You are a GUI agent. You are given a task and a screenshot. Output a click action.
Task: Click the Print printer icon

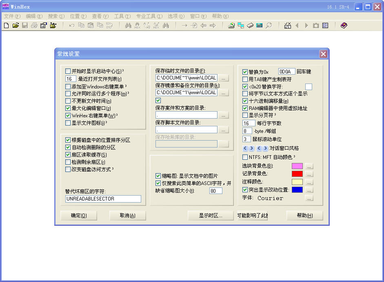34,25
